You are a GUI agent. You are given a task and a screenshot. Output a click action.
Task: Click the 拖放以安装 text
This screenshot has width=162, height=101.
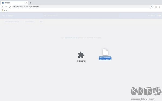(81, 61)
